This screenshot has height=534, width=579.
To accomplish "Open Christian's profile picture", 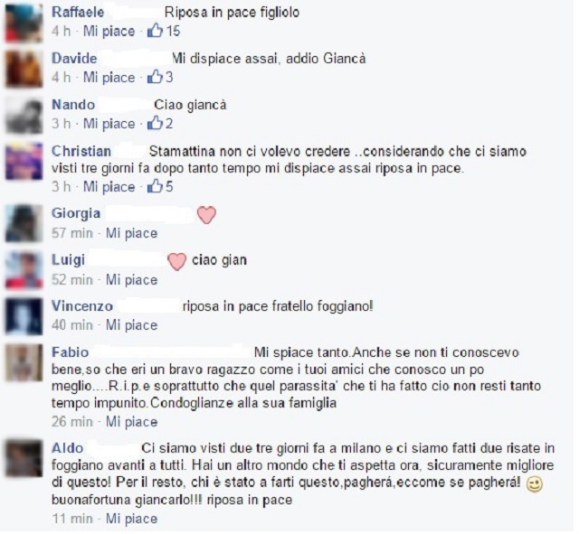I will (24, 161).
